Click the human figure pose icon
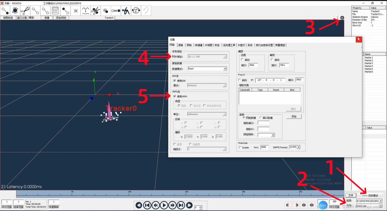 click(x=126, y=11)
